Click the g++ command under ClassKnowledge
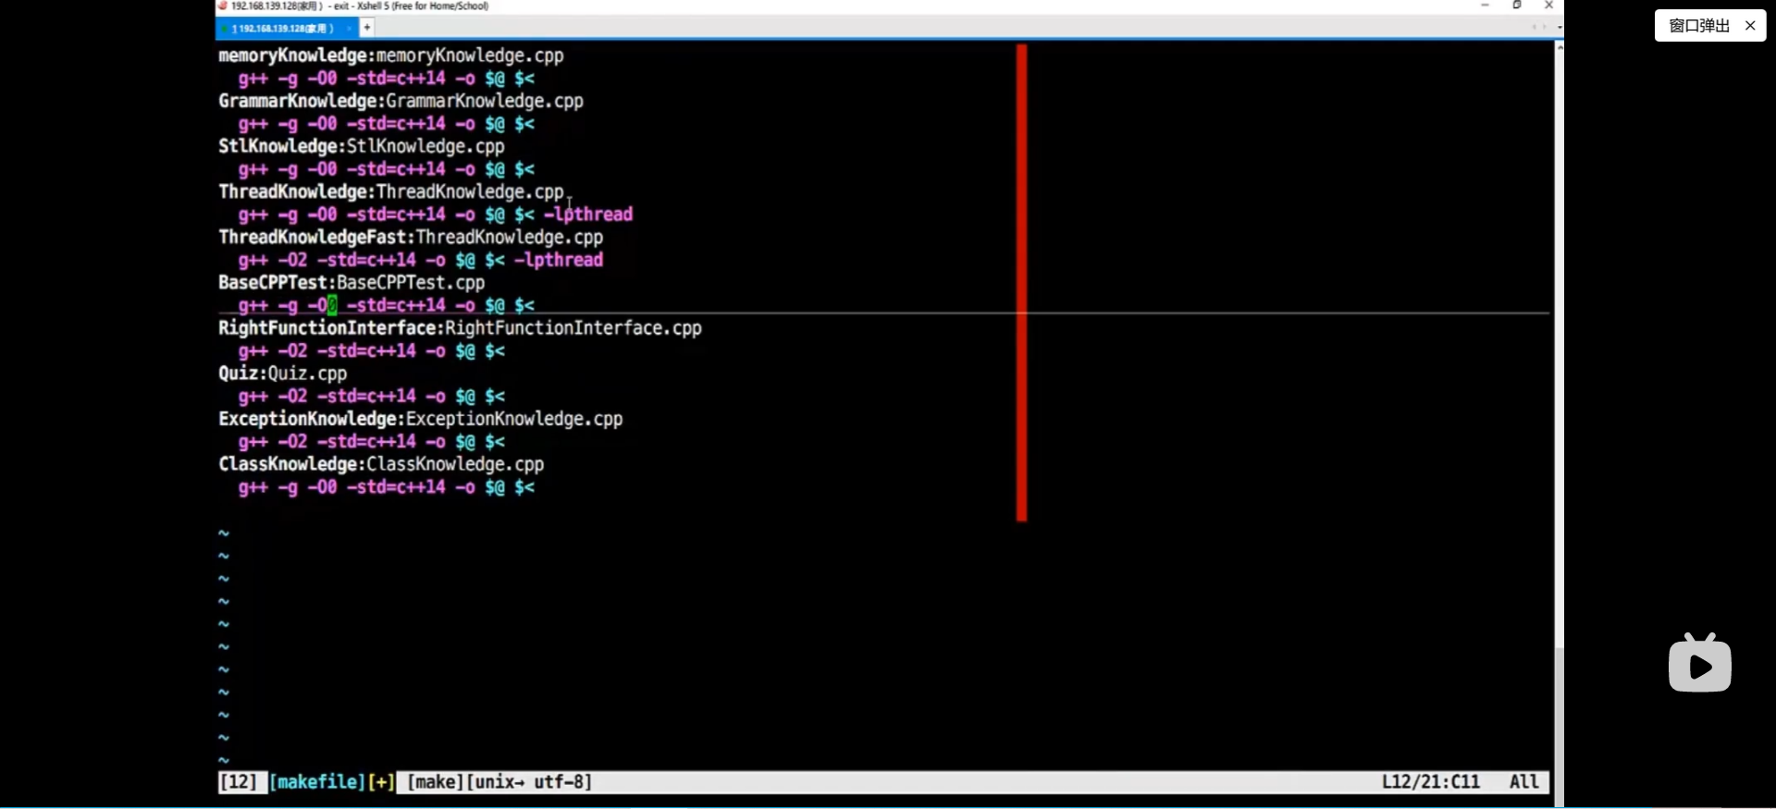 387,486
